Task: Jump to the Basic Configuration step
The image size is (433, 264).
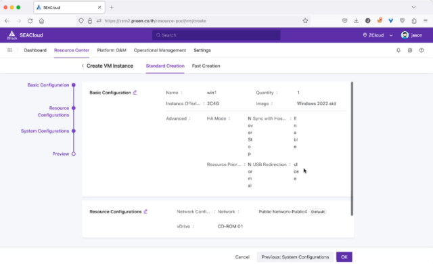Action: tap(48, 85)
